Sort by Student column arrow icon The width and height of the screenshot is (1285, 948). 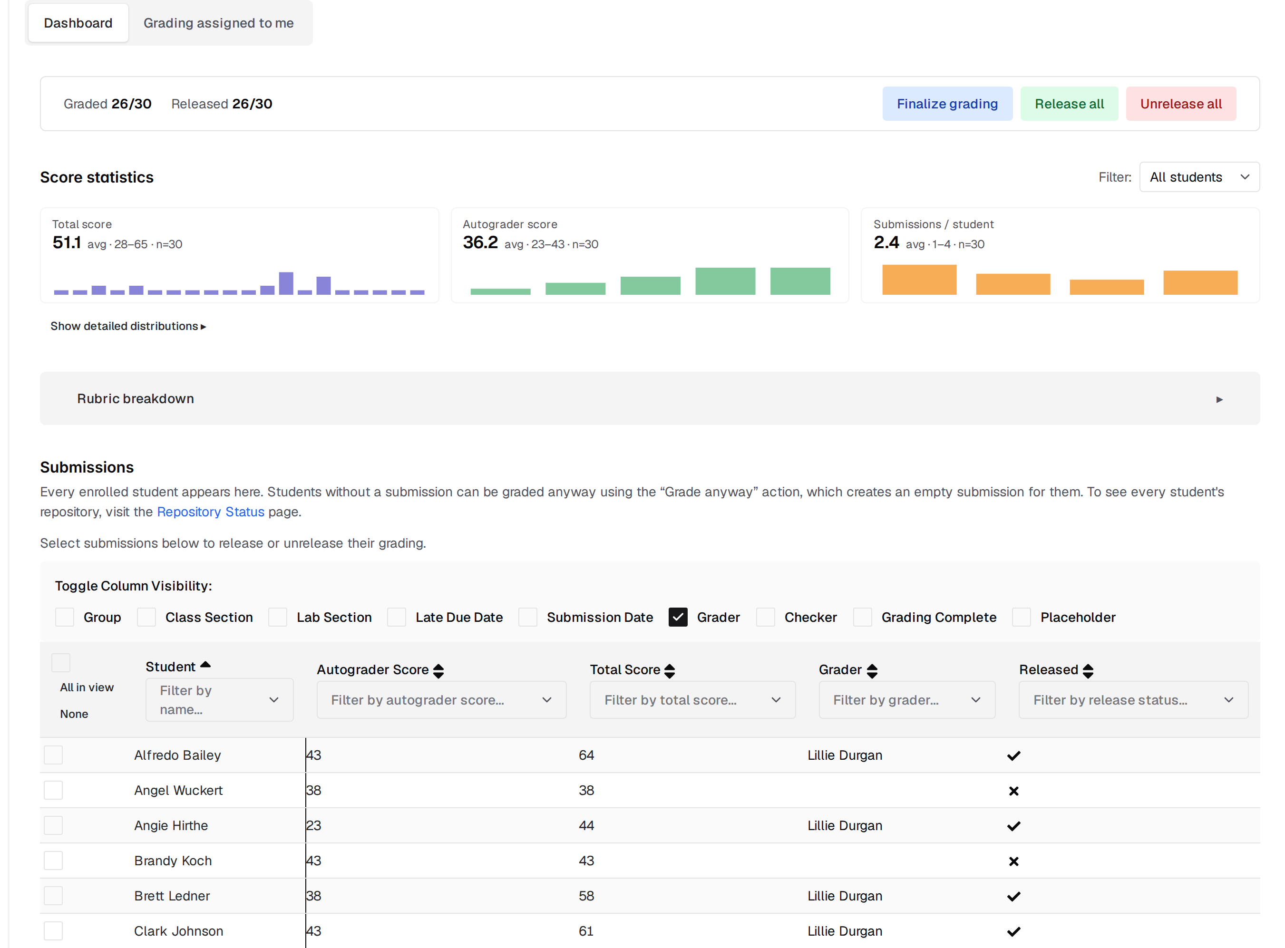(205, 665)
